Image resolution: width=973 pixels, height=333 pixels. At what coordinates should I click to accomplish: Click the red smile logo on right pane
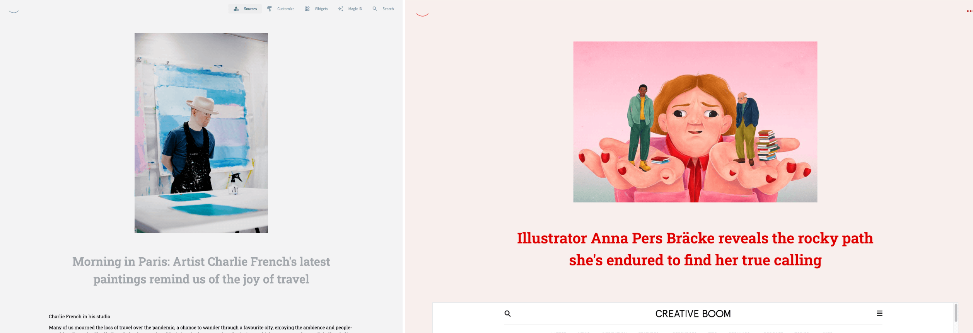tap(422, 15)
